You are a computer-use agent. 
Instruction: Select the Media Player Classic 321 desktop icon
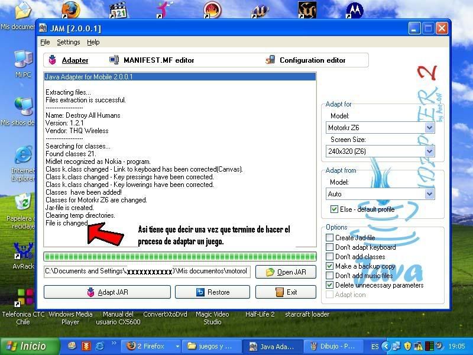pyautogui.click(x=118, y=10)
